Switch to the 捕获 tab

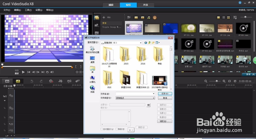point(111,5)
